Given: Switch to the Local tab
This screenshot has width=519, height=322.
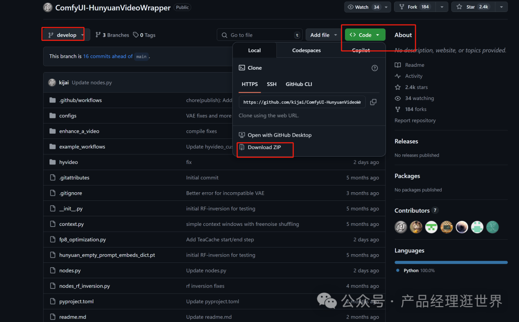Looking at the screenshot, I should [x=254, y=50].
